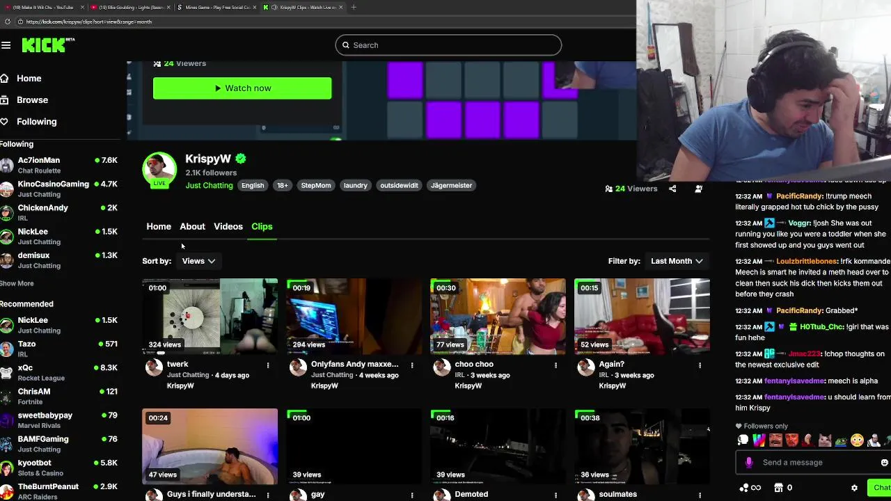The width and height of the screenshot is (891, 501).
Task: Click KrispyW live profile avatar
Action: tap(159, 169)
